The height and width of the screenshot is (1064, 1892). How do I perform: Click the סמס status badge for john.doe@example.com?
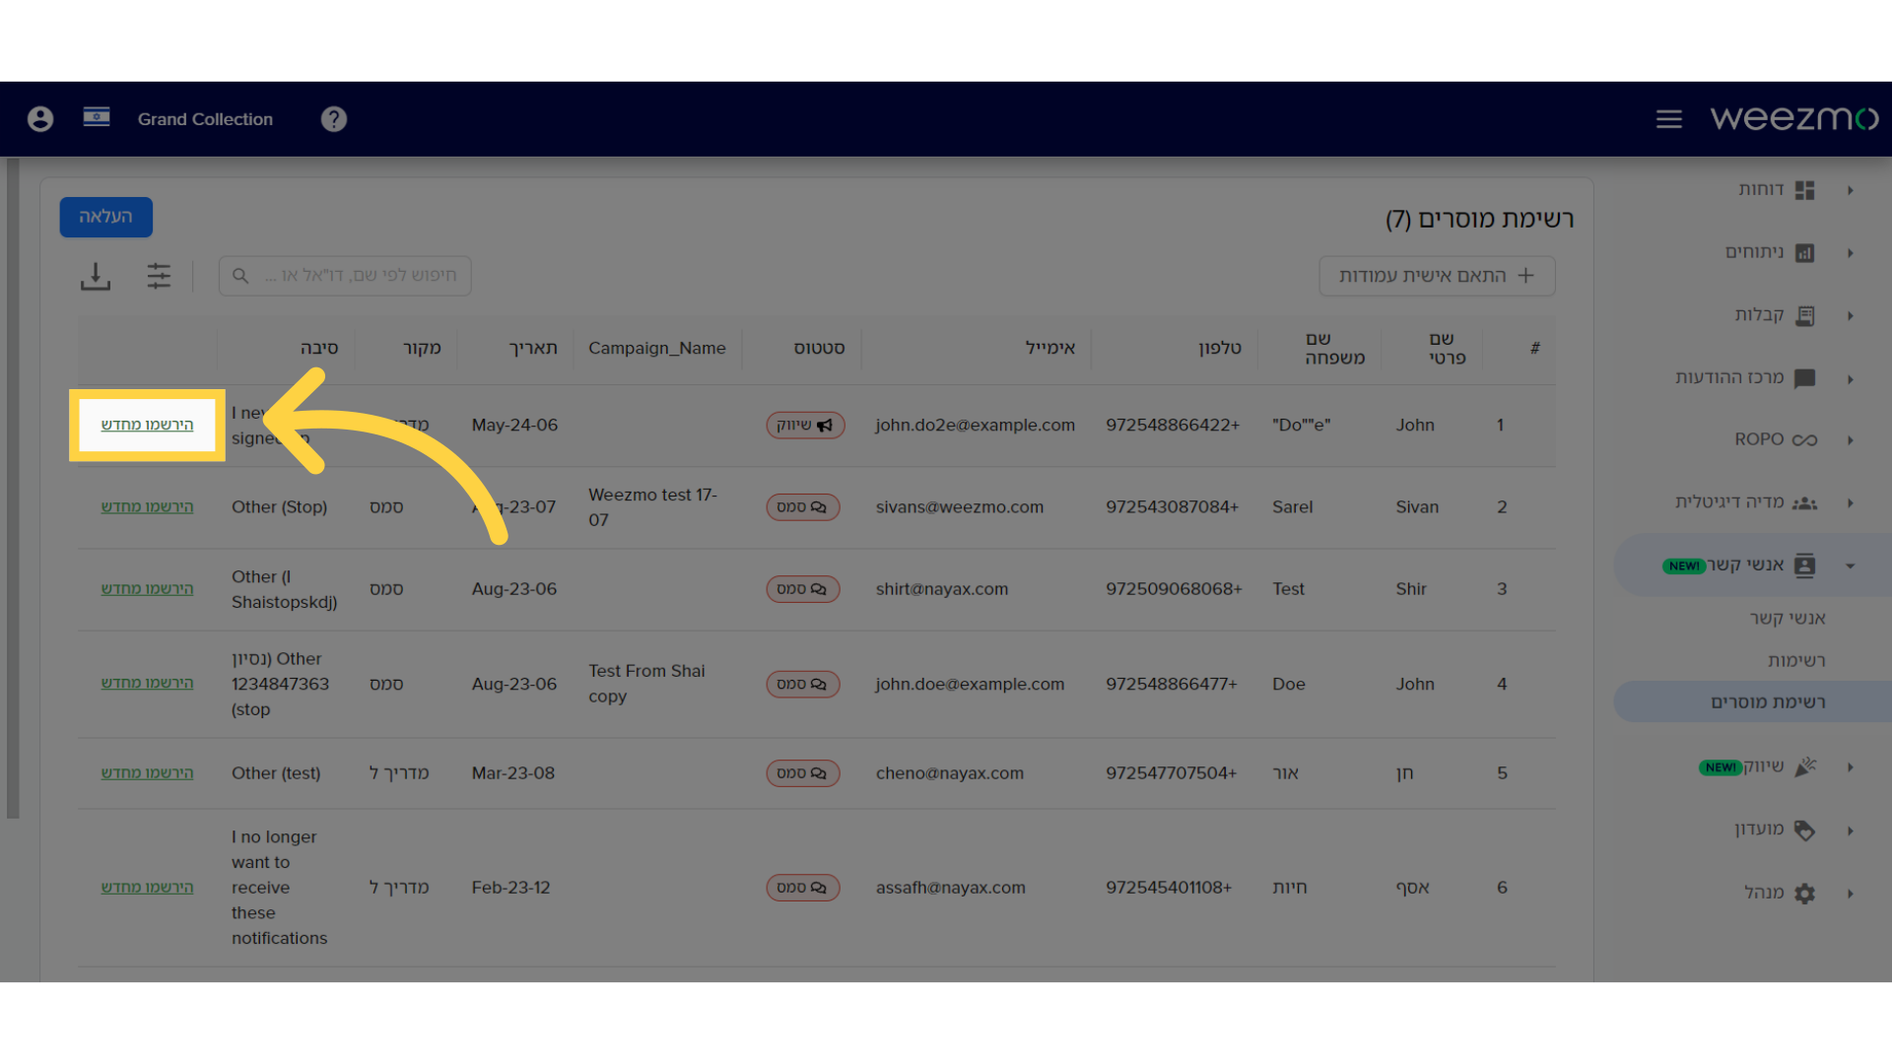[802, 685]
